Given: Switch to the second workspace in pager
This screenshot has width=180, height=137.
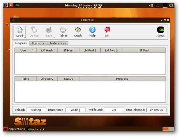Looking at the screenshot, I should (x=171, y=129).
